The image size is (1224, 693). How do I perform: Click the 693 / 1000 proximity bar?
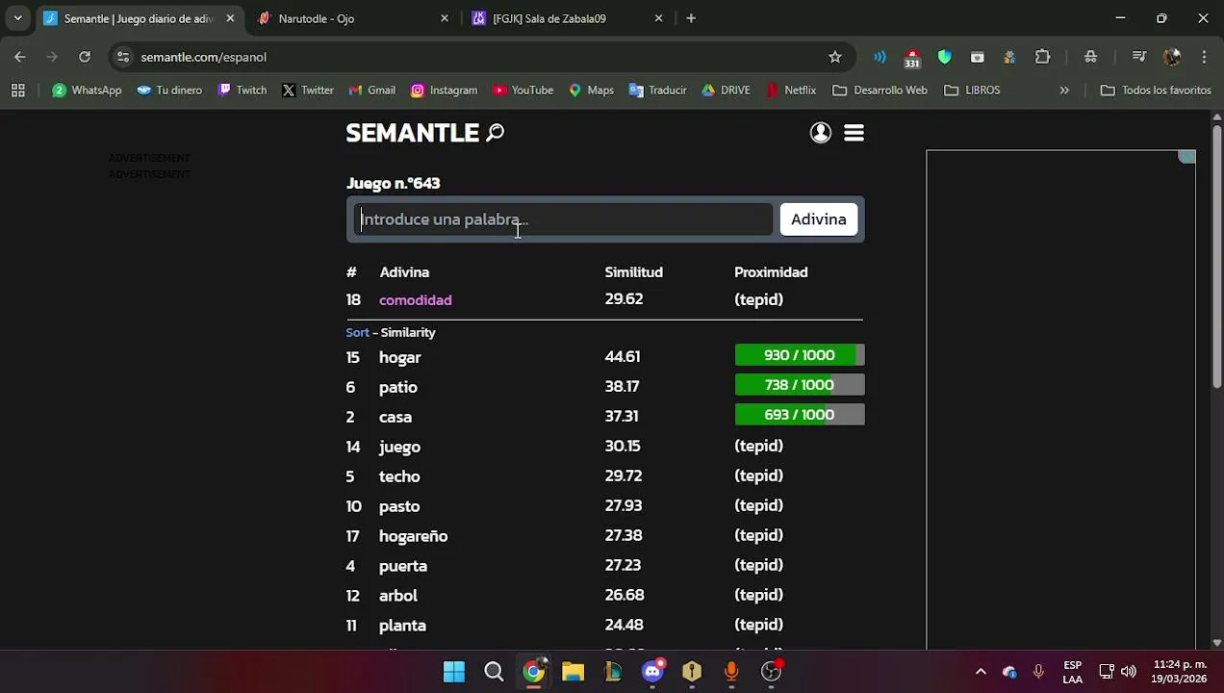point(800,415)
